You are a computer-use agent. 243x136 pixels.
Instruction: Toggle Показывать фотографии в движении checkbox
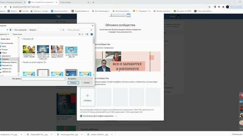(81, 116)
